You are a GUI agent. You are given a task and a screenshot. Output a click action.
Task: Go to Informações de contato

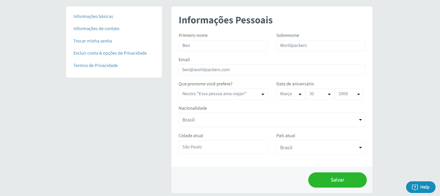(x=96, y=29)
